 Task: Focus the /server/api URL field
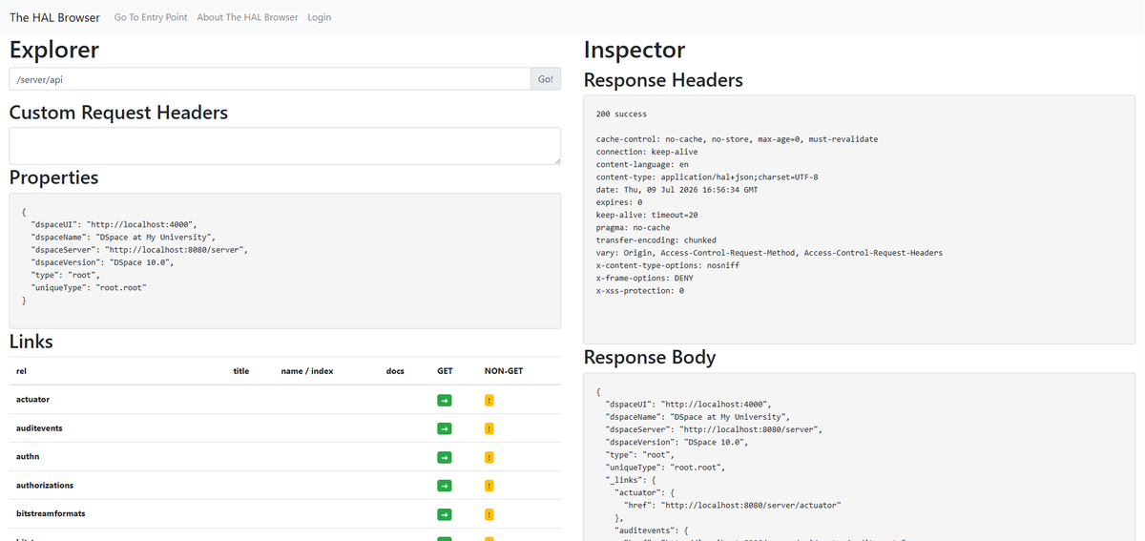coord(270,79)
